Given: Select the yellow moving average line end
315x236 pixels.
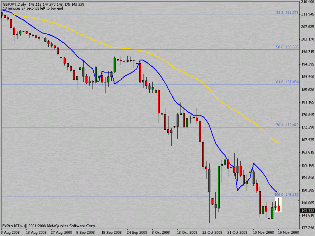Looking at the screenshot, I should tap(278, 143).
